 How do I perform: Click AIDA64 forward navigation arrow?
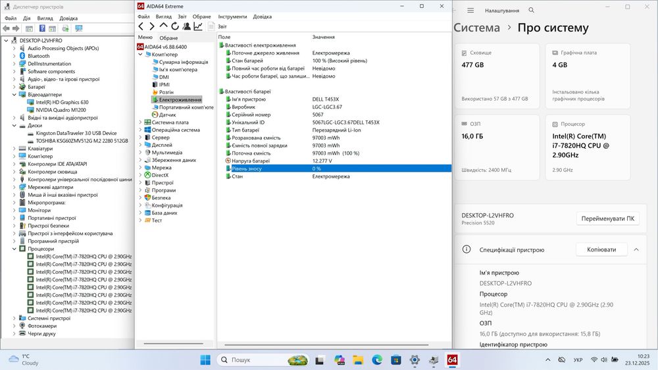pyautogui.click(x=152, y=26)
